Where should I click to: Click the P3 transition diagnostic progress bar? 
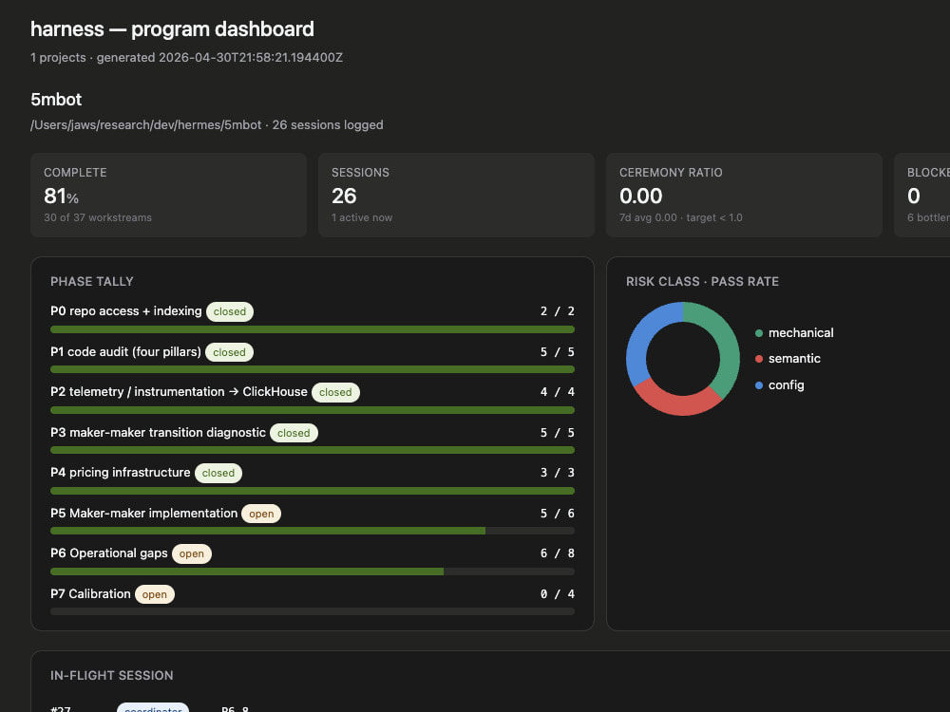[x=312, y=450]
